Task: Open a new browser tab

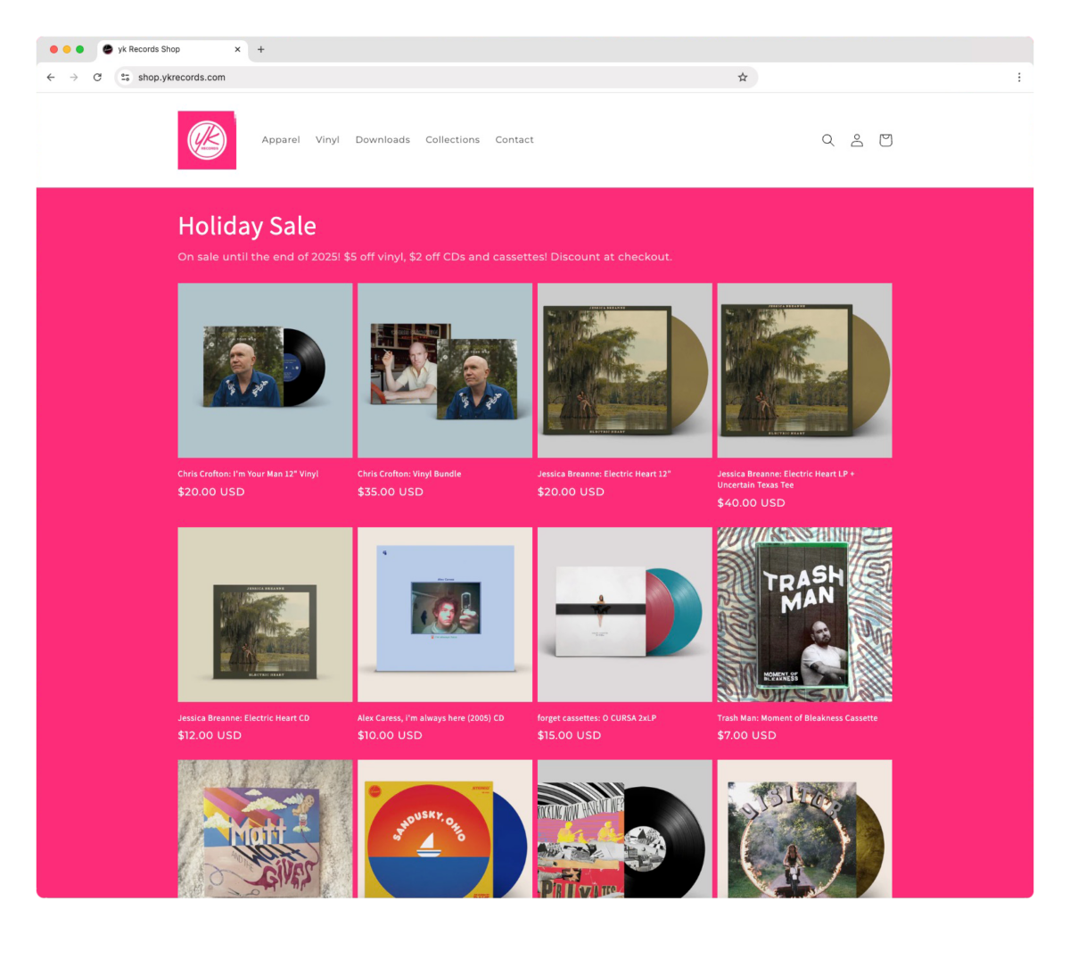Action: pyautogui.click(x=261, y=49)
